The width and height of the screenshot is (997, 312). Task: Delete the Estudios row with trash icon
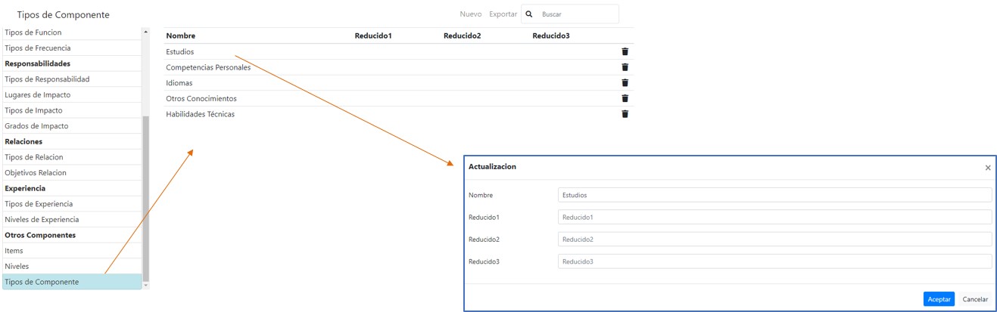click(x=625, y=51)
